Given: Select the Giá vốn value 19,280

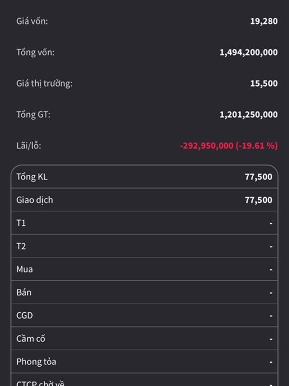Looking at the screenshot, I should pos(263,21).
